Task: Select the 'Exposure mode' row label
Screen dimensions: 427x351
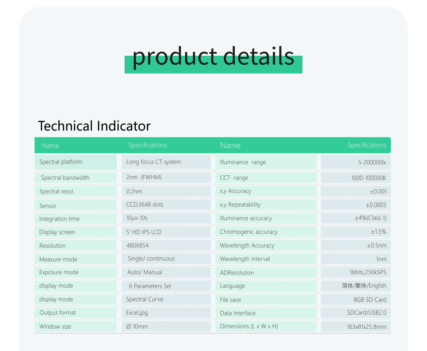Action: click(x=59, y=272)
